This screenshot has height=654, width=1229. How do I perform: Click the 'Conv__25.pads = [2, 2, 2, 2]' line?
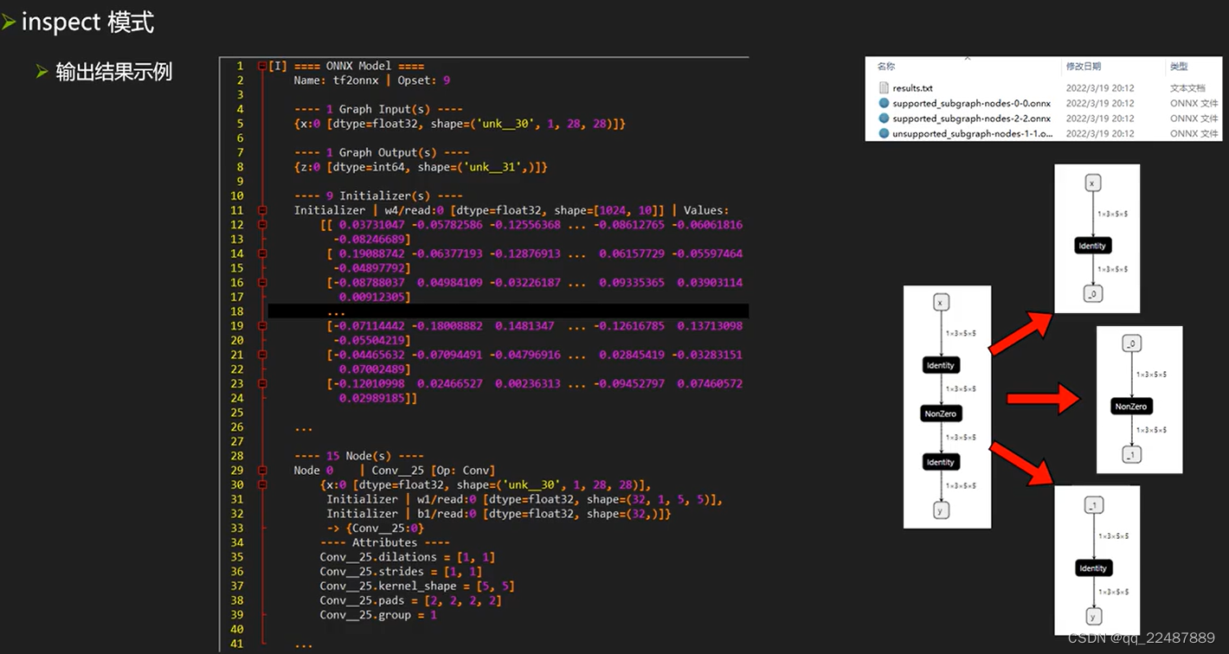click(x=411, y=600)
